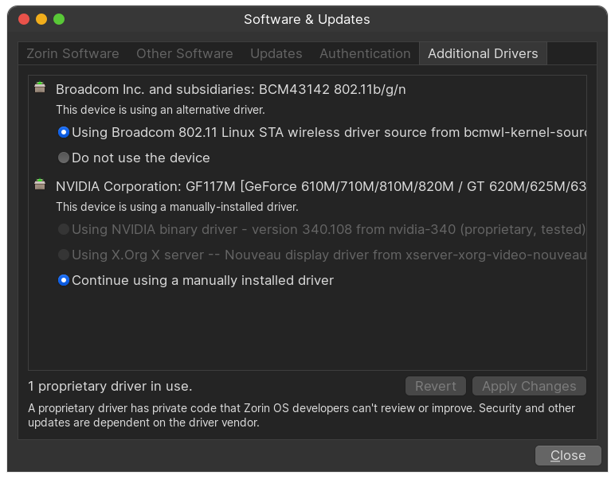Open the Authentication tab
The image size is (615, 479).
[x=365, y=54]
